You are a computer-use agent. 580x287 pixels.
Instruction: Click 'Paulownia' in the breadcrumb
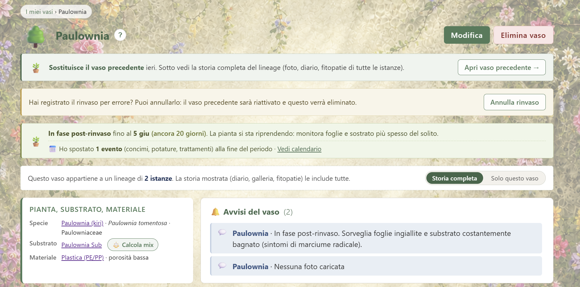72,12
